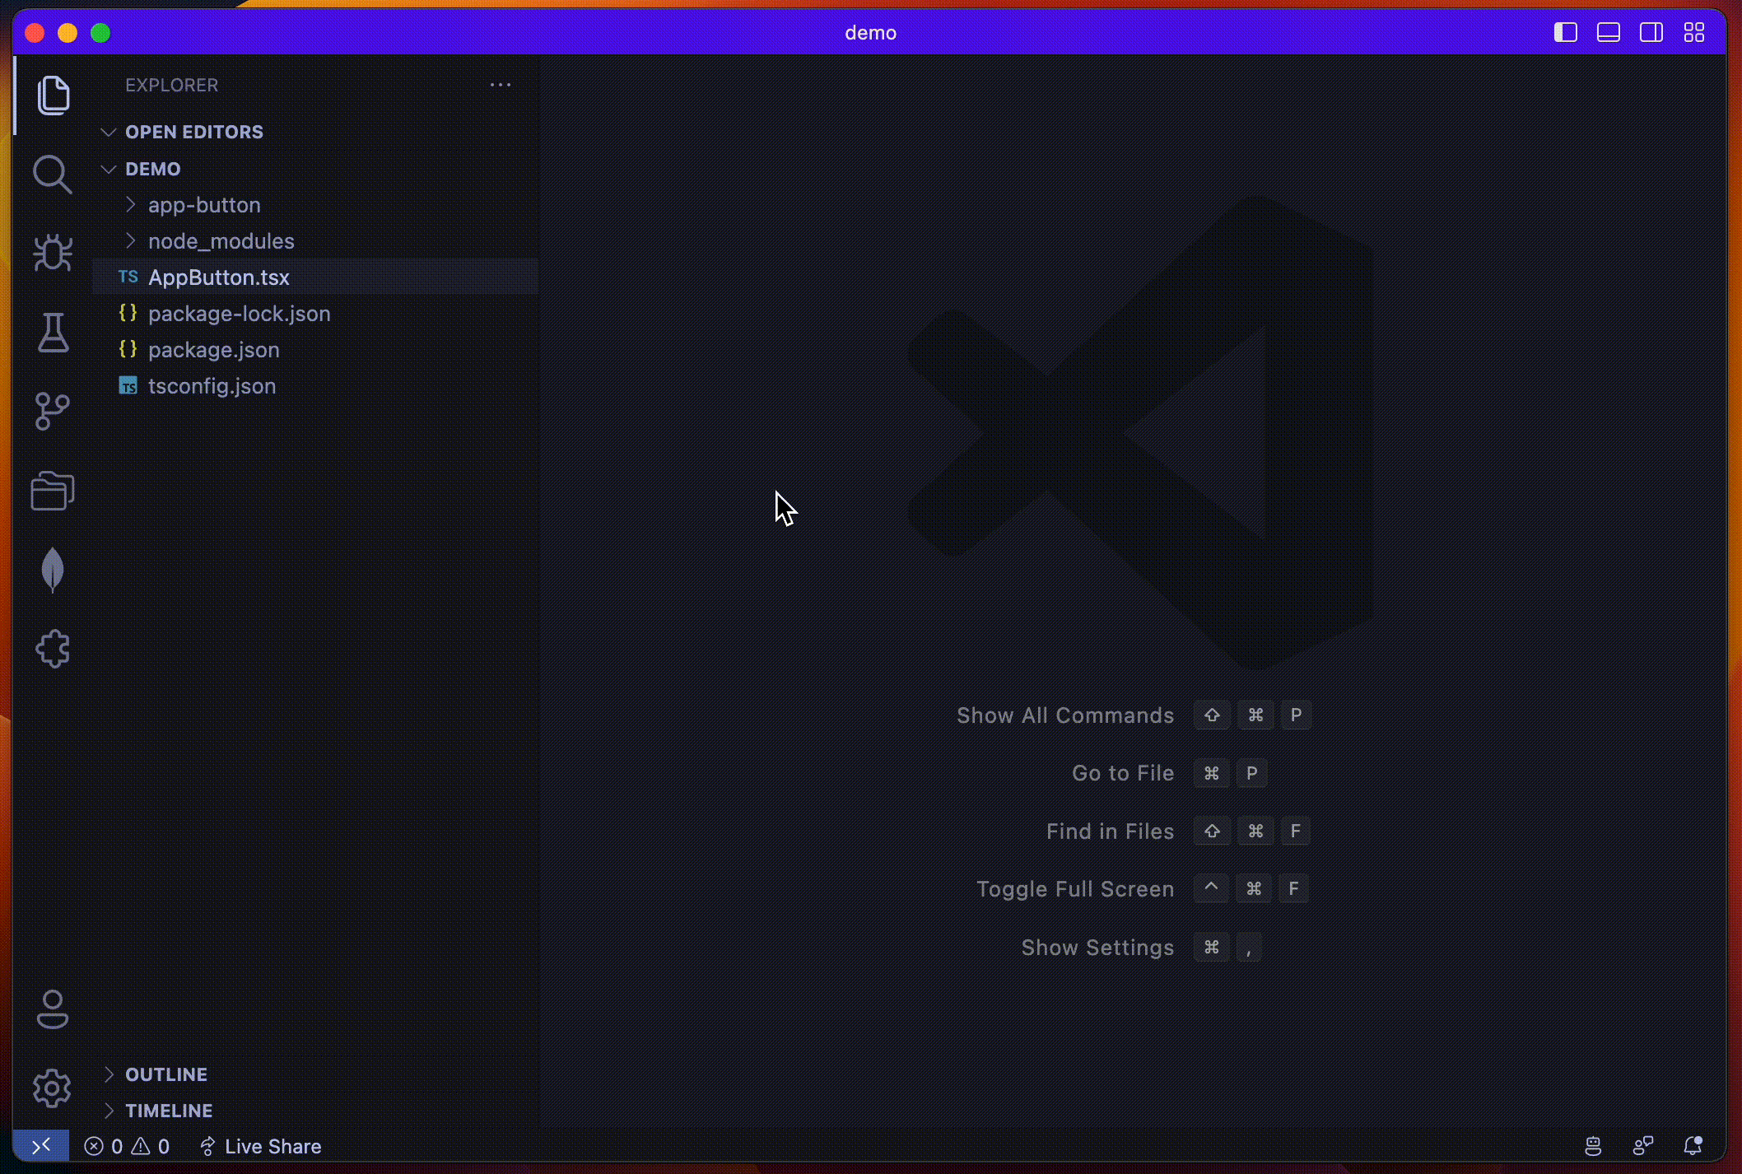The image size is (1742, 1174).
Task: Show errors and warnings problems count
Action: 127,1146
